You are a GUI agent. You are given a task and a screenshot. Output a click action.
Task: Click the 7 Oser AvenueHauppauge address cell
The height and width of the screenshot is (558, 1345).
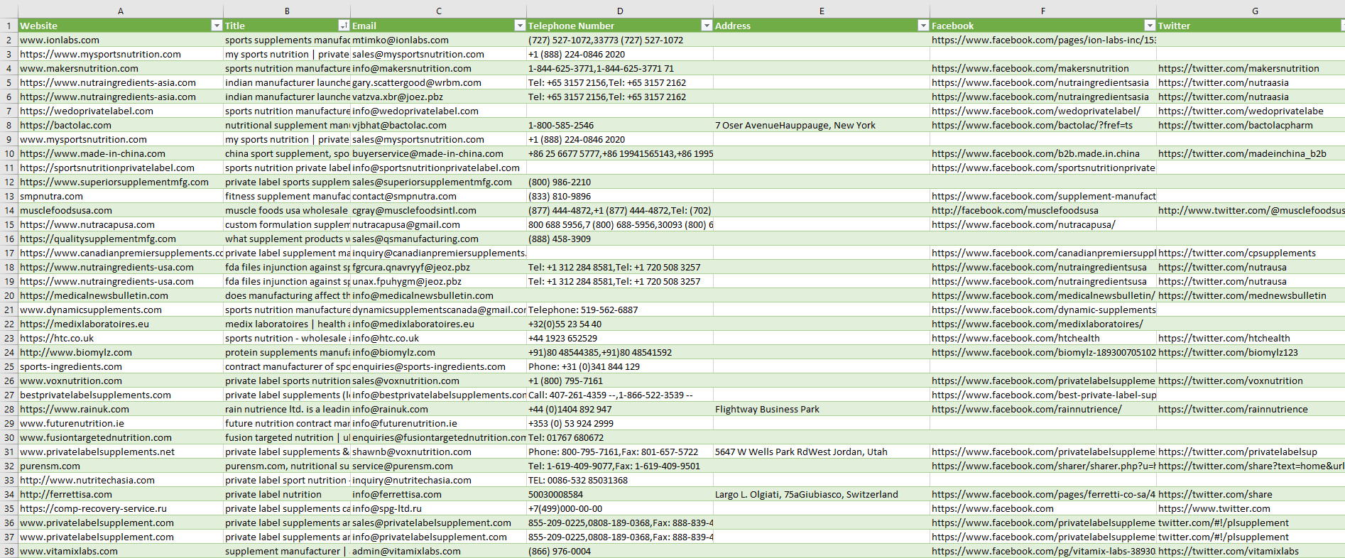[822, 125]
